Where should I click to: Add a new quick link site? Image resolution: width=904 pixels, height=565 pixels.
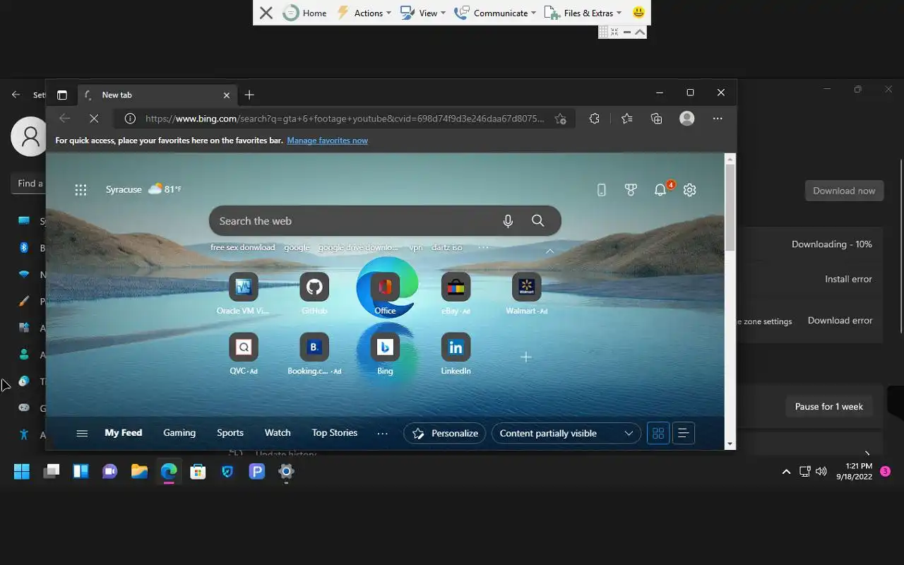(x=526, y=357)
